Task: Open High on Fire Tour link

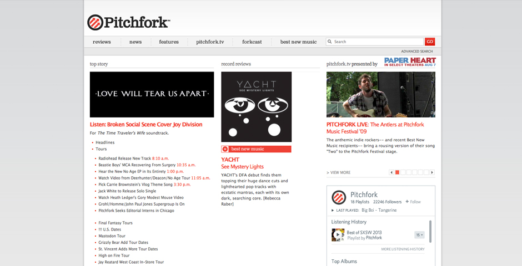Action: pos(114,255)
